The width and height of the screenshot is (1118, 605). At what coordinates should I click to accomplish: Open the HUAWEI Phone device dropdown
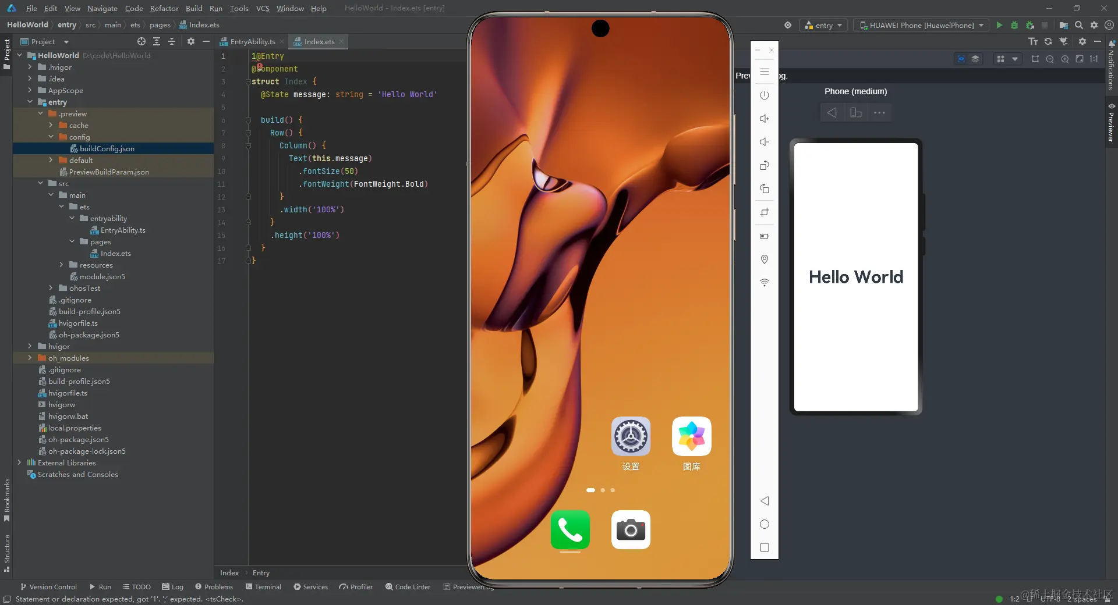922,25
